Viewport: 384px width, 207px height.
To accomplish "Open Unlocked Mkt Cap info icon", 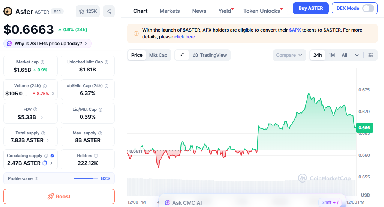I will [x=106, y=62].
